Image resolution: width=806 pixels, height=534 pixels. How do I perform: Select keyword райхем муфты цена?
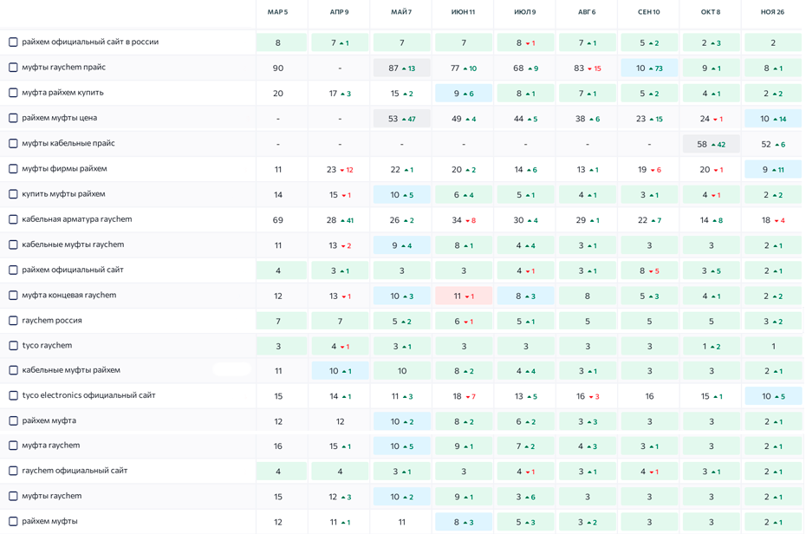[59, 118]
